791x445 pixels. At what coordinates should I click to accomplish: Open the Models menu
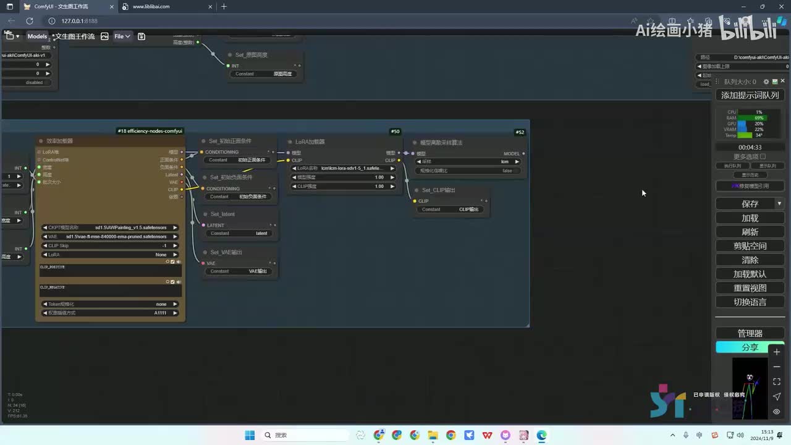coord(37,36)
